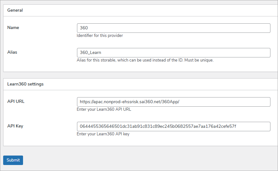Click into the API URL text box
The height and width of the screenshot is (171, 278).
click(173, 102)
